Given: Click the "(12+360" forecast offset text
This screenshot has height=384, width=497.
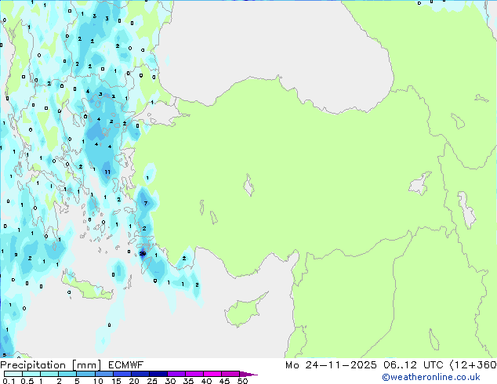Looking at the screenshot, I should (x=473, y=365).
